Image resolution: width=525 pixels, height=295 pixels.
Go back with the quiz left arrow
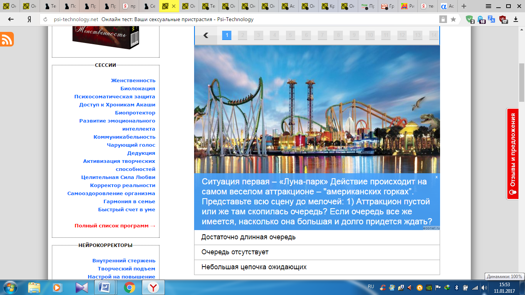206,35
